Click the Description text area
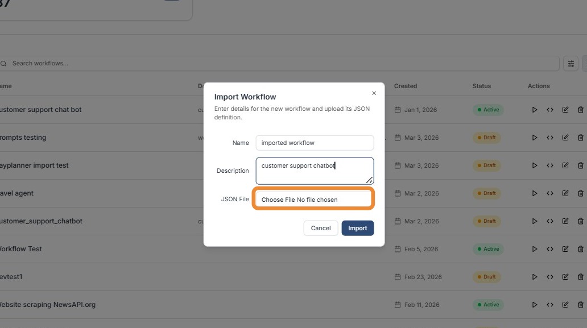 [x=315, y=171]
